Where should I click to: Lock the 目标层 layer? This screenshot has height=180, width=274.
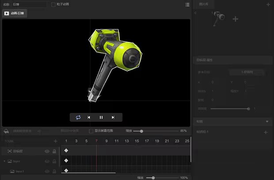(x=54, y=151)
